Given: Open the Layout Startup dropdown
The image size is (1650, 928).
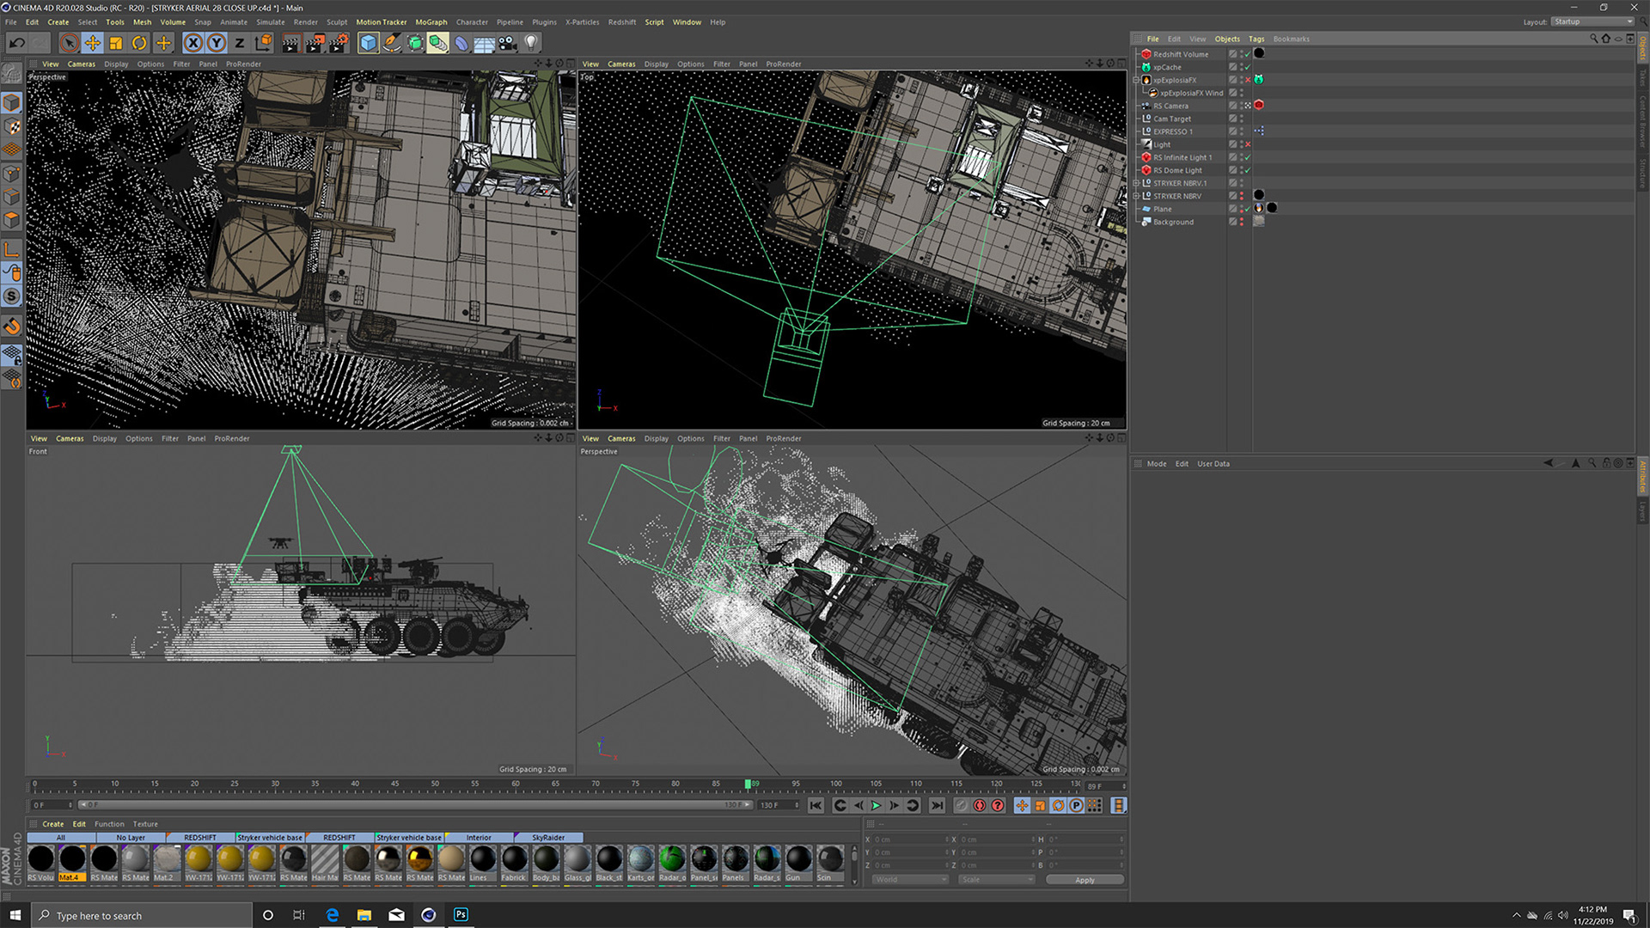Looking at the screenshot, I should click(1592, 22).
